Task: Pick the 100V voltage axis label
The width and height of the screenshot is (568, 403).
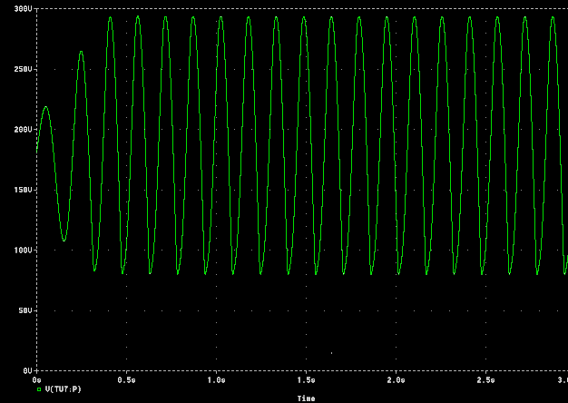Action: tap(24, 250)
